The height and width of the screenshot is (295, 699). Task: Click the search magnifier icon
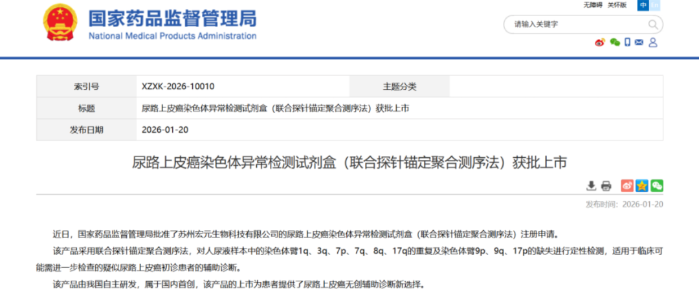(x=653, y=25)
